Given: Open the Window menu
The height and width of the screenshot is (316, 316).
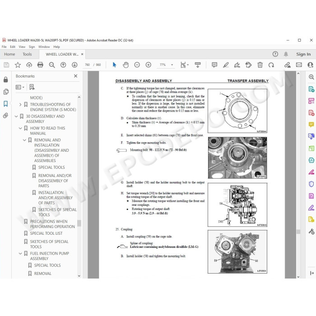Looking at the screenshot, I should 44,46.
